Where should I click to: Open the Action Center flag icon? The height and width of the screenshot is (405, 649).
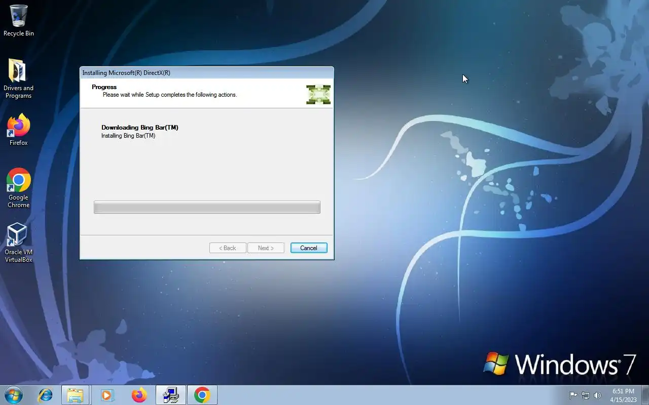(x=573, y=395)
